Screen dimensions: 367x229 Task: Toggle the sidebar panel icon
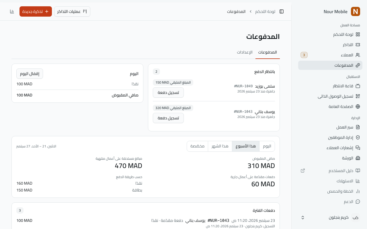pos(282,11)
